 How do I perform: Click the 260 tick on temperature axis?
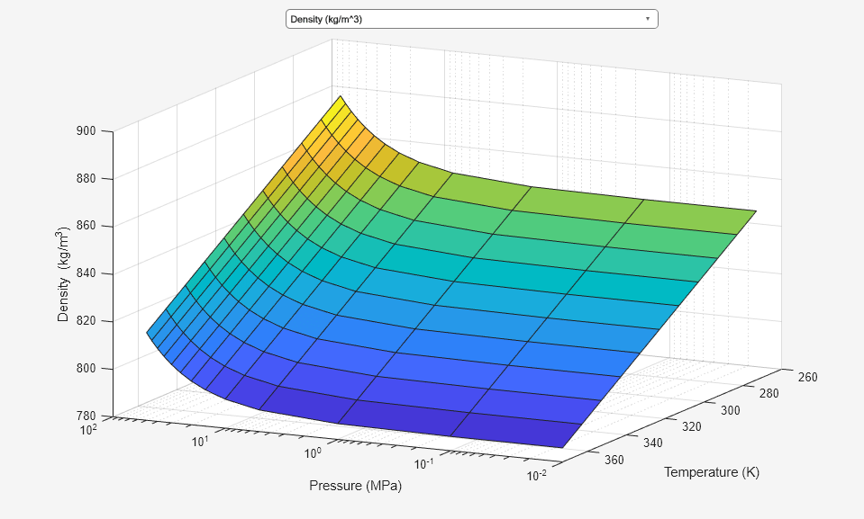807,378
